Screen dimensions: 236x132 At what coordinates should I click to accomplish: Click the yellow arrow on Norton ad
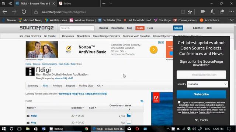tap(153, 50)
